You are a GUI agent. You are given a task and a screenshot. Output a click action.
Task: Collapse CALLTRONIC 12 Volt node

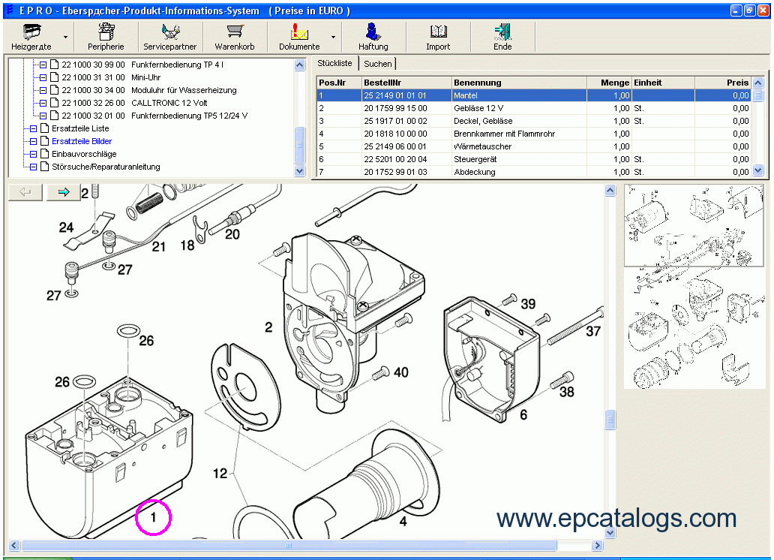pyautogui.click(x=43, y=104)
